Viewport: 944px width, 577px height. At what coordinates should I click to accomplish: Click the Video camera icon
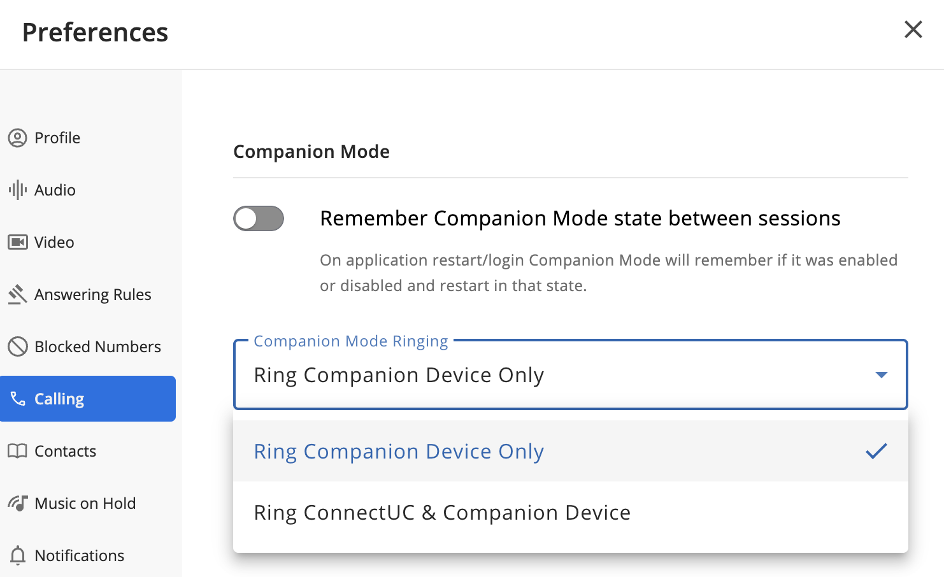(17, 242)
